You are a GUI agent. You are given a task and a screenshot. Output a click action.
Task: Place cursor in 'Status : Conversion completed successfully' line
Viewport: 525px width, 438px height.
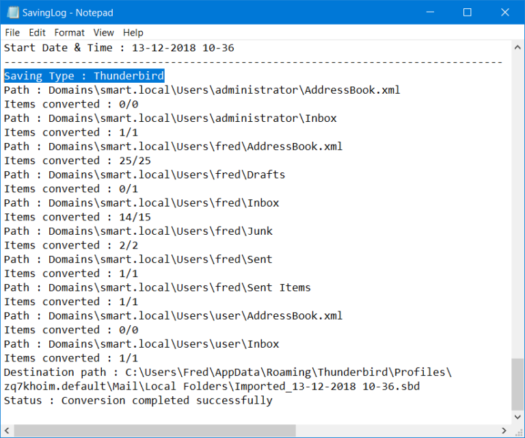(138, 400)
